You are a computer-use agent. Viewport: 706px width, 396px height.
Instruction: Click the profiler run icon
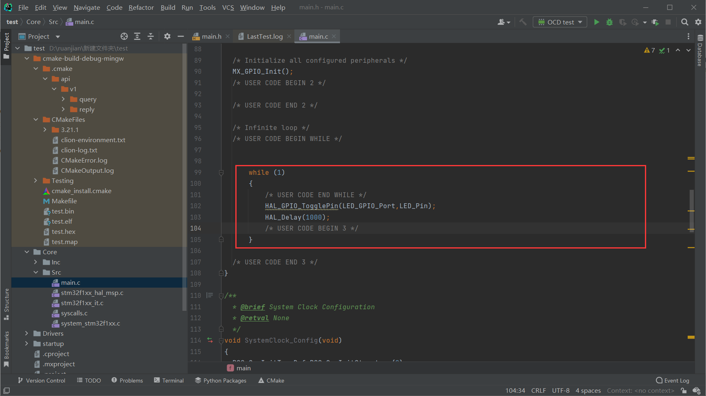click(635, 22)
